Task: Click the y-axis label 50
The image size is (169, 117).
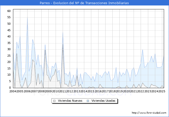Action: click(9, 24)
